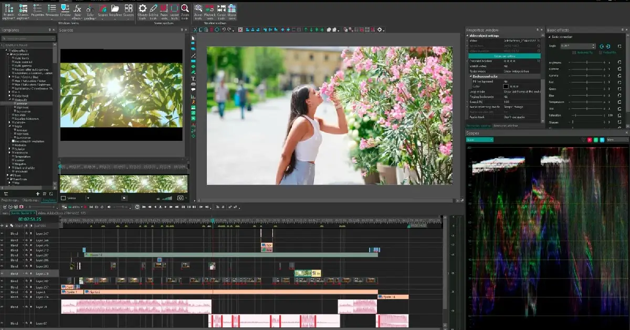
Task: Open the scope type dropdown in Scopes
Action: click(480, 140)
